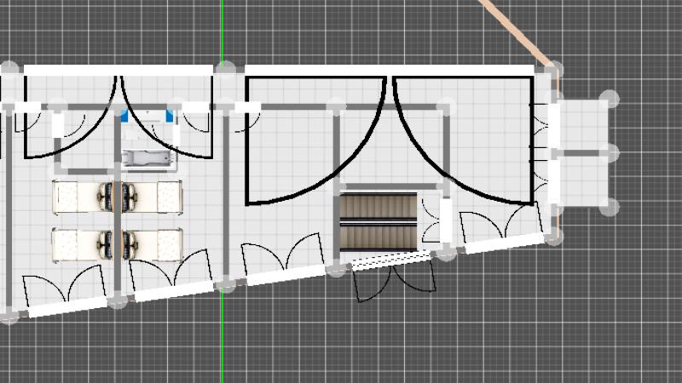Select the diagonal orange wall line
Viewport: 682px width, 383px height.
coord(511,30)
